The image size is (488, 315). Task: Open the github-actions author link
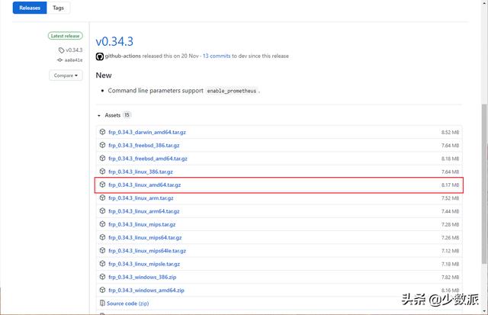[124, 56]
